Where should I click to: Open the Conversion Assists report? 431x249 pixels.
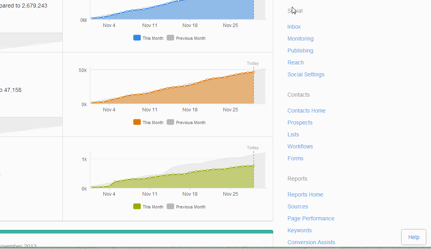click(x=311, y=242)
